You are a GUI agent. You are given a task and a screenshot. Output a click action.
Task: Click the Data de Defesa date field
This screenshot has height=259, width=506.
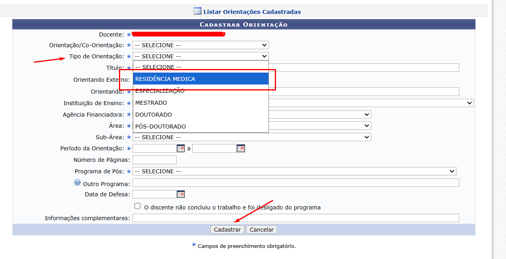point(154,194)
